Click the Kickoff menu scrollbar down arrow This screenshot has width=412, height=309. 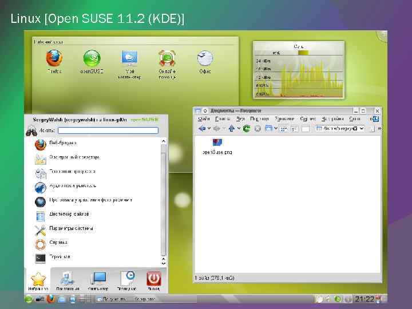click(x=164, y=263)
